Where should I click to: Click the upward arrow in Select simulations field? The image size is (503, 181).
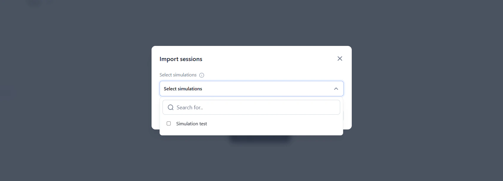pyautogui.click(x=336, y=88)
